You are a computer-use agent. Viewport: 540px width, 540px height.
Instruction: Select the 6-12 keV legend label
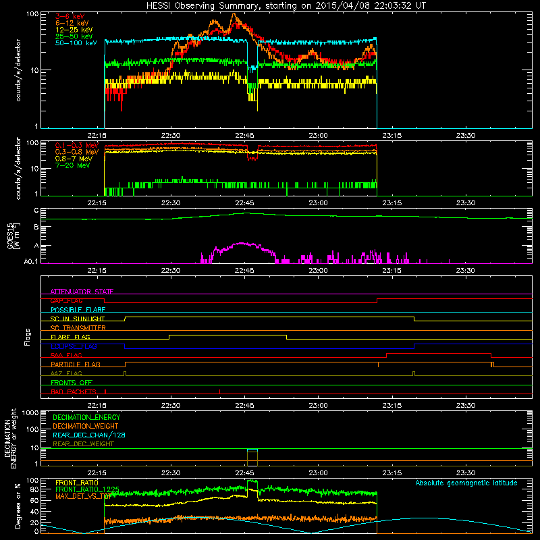72,23
